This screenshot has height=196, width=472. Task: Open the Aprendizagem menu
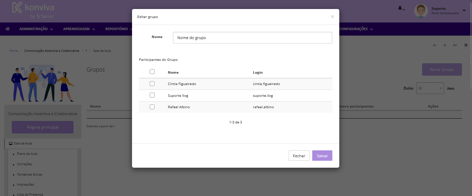[79, 29]
